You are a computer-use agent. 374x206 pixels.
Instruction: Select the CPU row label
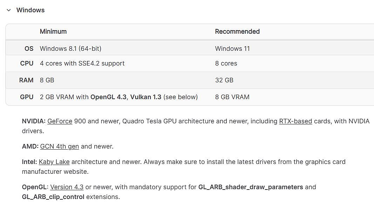point(27,63)
